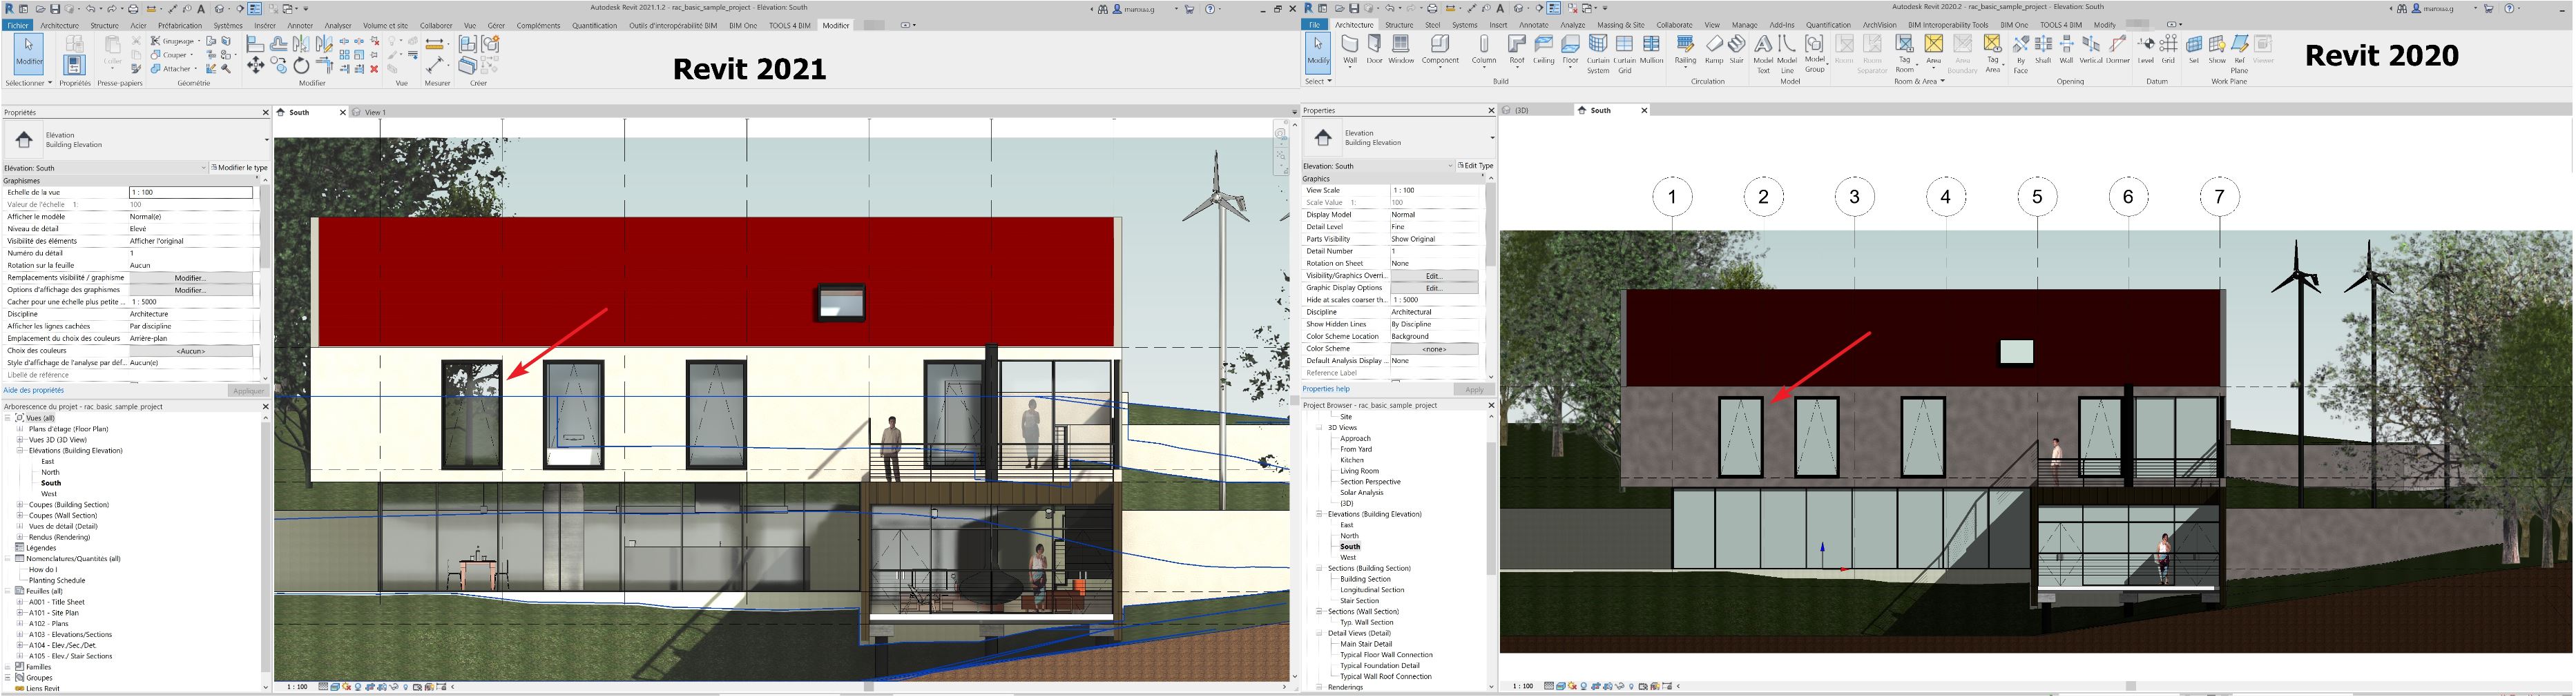Click the Tag Room tool
This screenshot has width=2576, height=697.
pyautogui.click(x=1905, y=54)
